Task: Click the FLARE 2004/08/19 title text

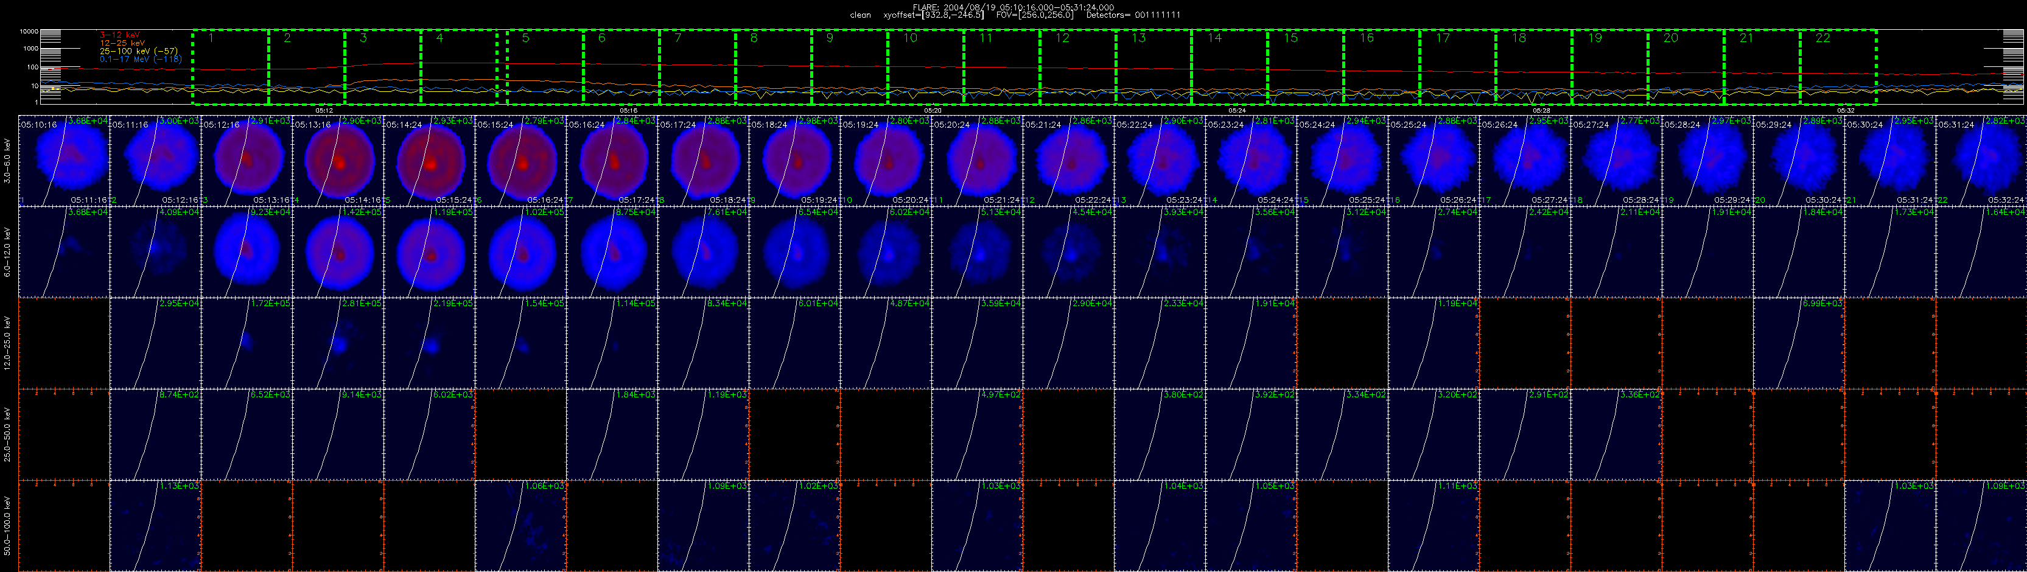Action: (1014, 7)
